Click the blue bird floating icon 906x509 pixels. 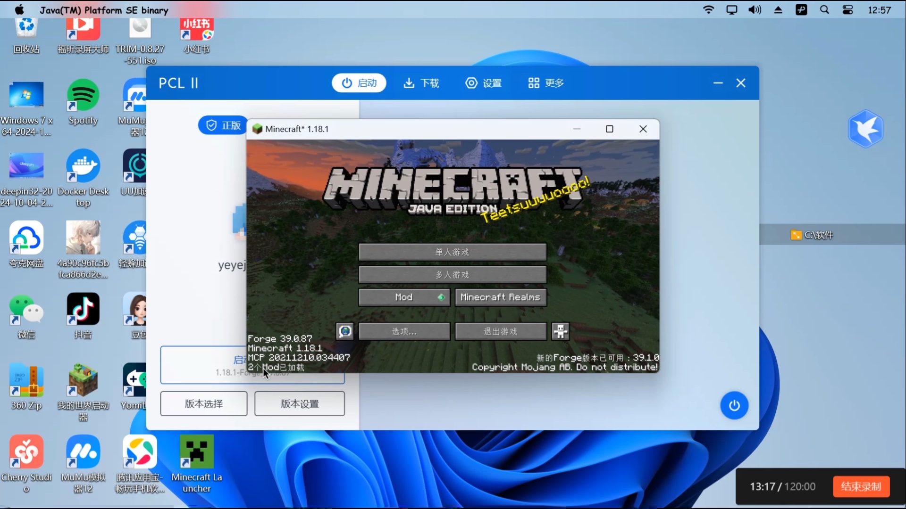point(865,129)
